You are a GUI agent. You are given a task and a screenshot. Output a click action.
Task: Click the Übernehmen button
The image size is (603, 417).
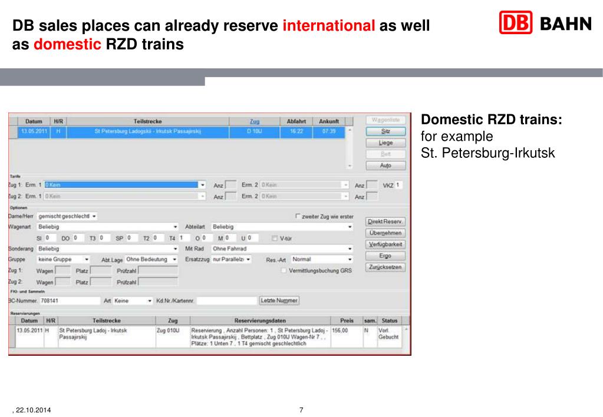point(385,233)
